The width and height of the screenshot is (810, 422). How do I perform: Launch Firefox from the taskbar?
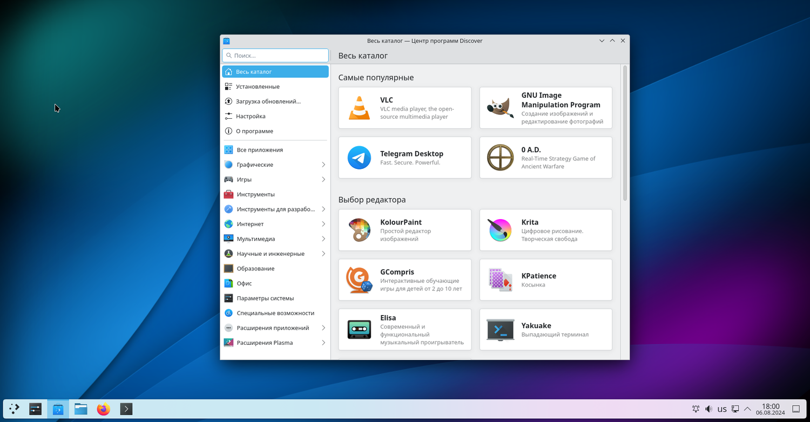(x=103, y=409)
